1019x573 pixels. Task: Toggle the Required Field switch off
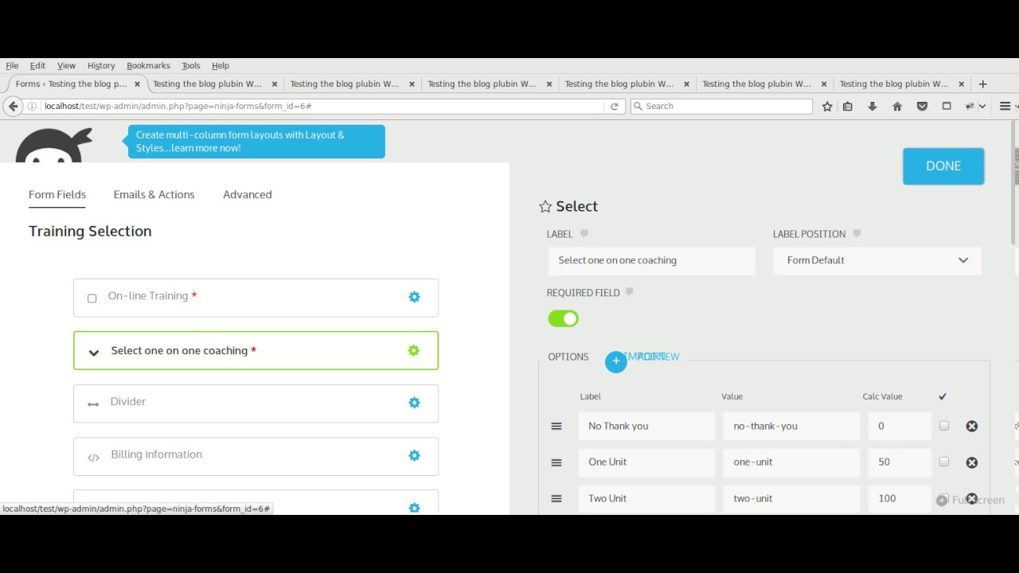pyautogui.click(x=564, y=319)
